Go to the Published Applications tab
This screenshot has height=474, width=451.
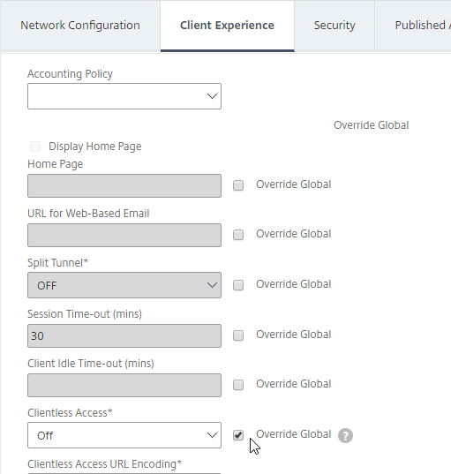click(x=413, y=26)
